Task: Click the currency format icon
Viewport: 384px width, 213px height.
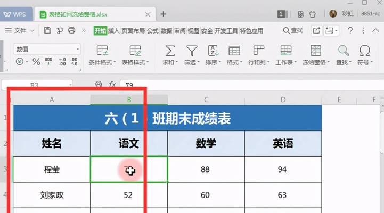Action: click(x=20, y=61)
